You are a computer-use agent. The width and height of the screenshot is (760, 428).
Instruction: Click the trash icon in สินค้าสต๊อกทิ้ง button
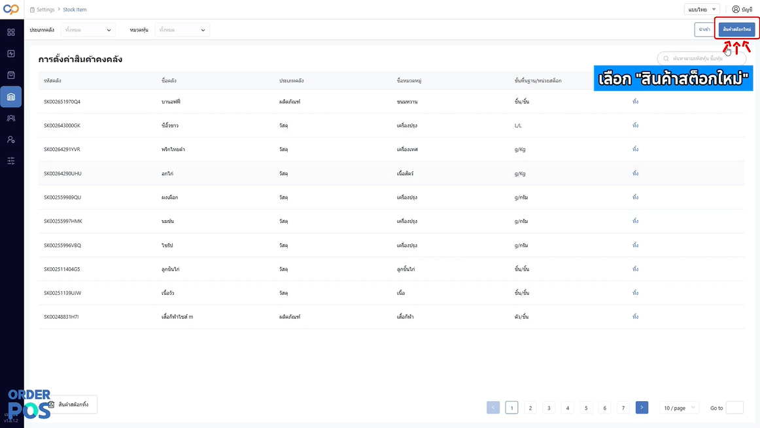pos(52,404)
